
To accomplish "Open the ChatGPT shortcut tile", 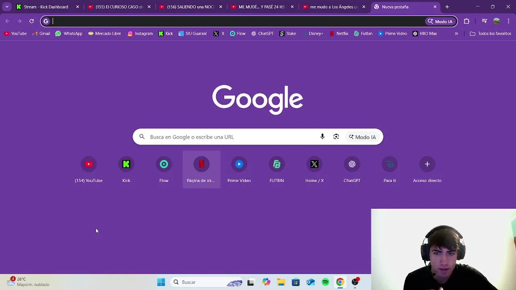I will click(352, 170).
